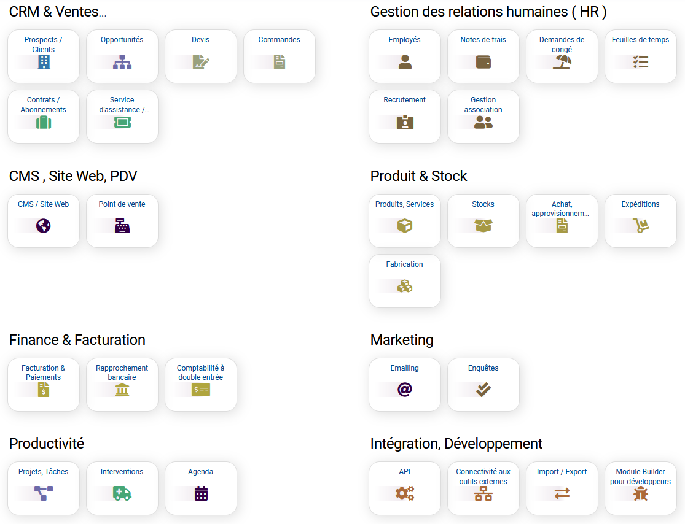Open the Employés link label
Screen dimensions: 685x524
[405, 40]
